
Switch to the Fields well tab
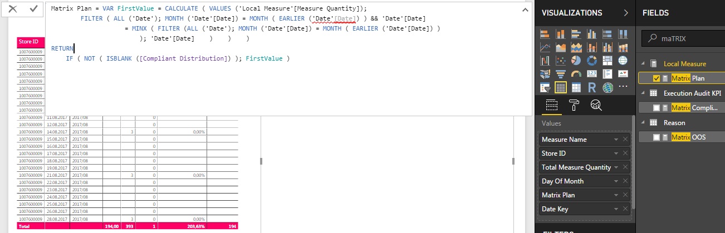pyautogui.click(x=552, y=105)
